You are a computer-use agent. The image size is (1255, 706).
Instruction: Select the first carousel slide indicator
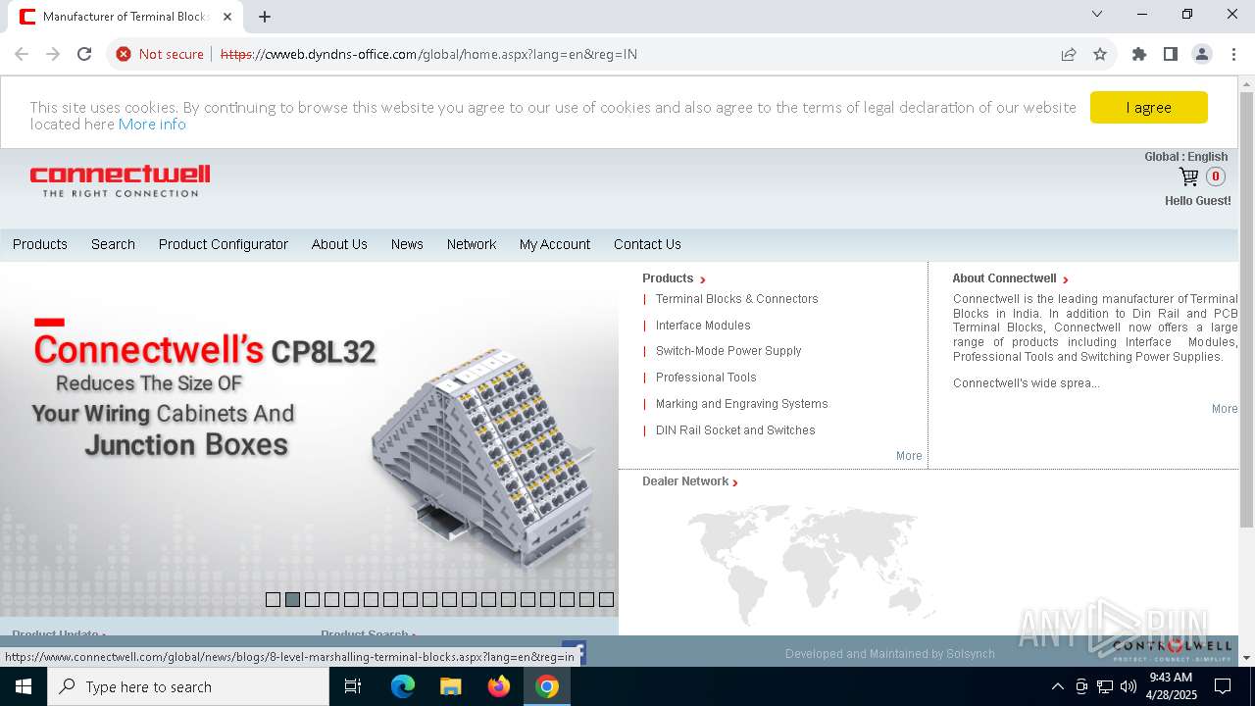[273, 599]
